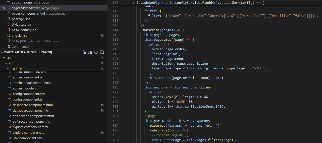Click the New Folder icon in explorer header
The image size is (322, 143).
tap(90, 52)
